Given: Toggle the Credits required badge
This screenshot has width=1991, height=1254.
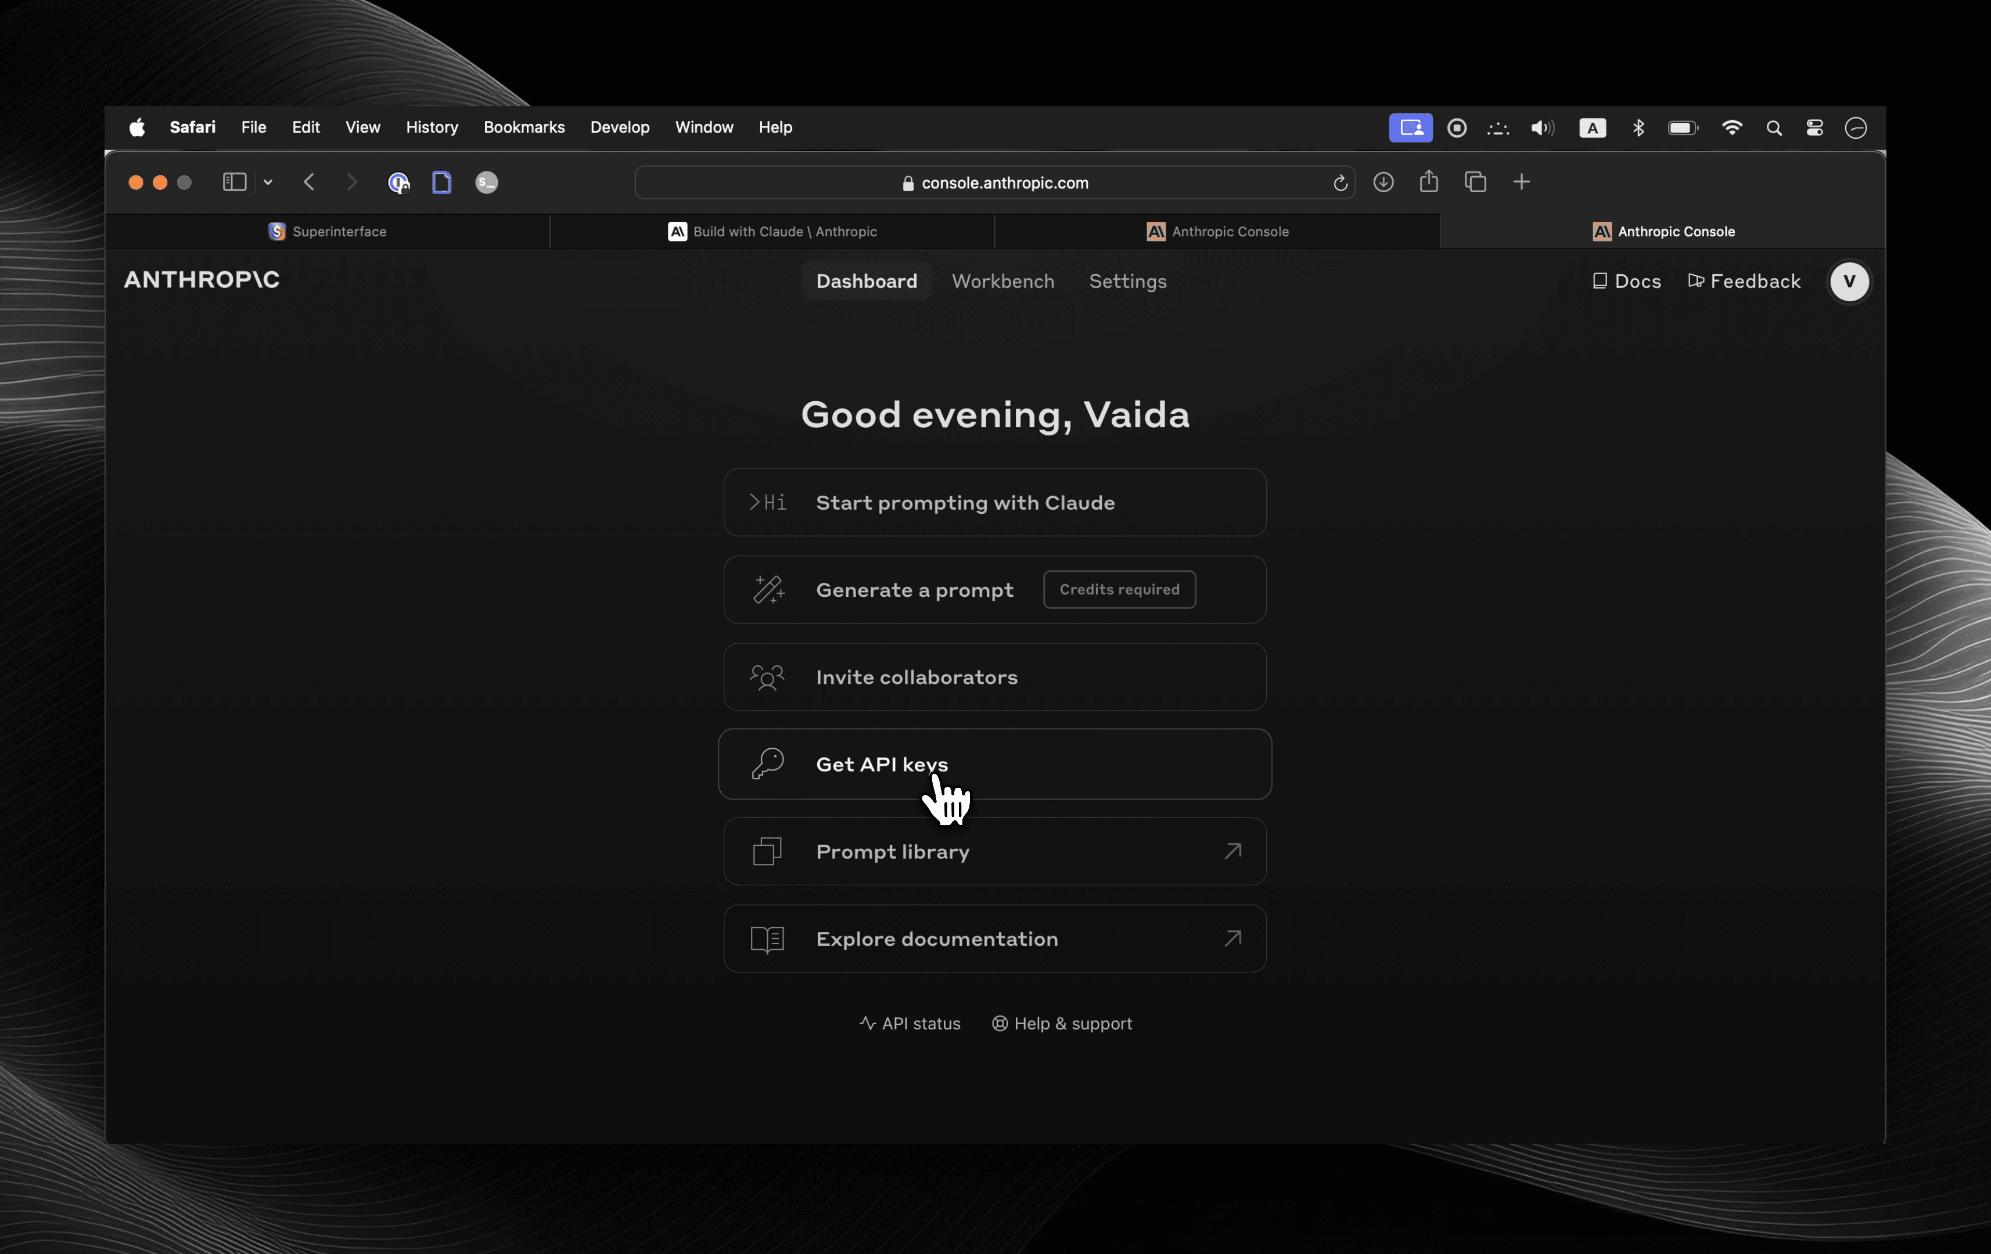Looking at the screenshot, I should coord(1120,589).
